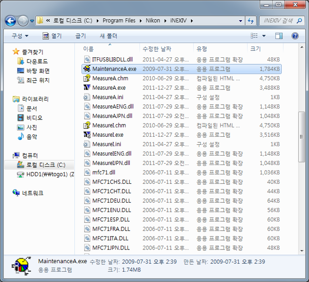The image size is (309, 282).
Task: Click the MeasureI.exe application icon
Action: (x=87, y=135)
